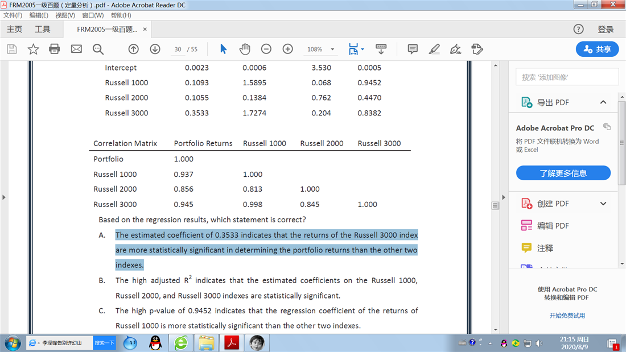This screenshot has width=626, height=352.
Task: Open the Find text magnifier
Action: click(x=98, y=49)
